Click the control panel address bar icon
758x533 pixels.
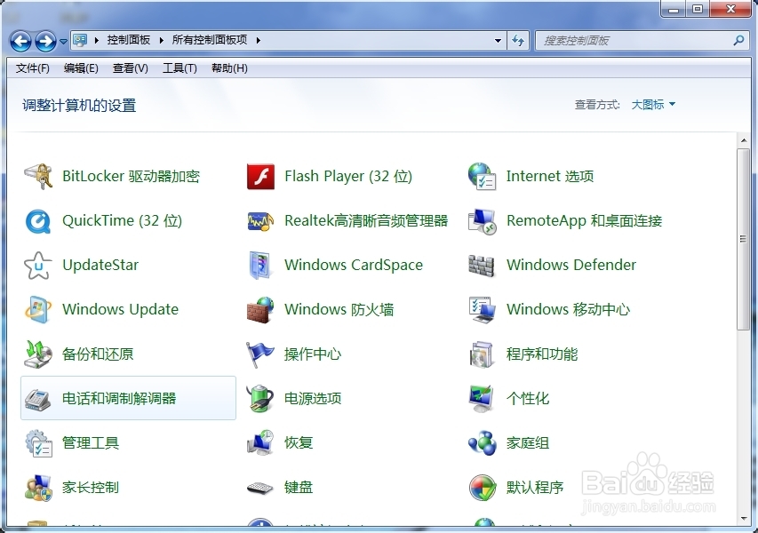point(80,40)
